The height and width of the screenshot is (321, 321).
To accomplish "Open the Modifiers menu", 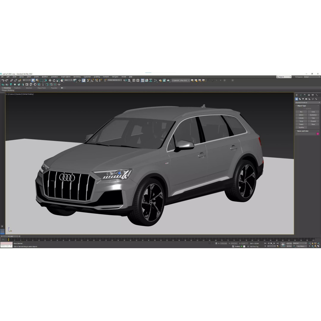I will (x=45, y=77).
